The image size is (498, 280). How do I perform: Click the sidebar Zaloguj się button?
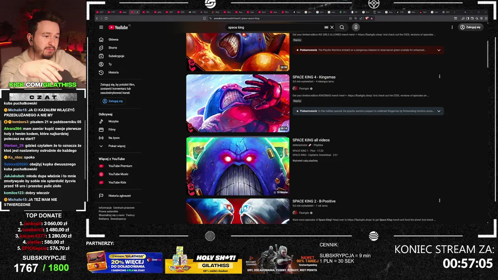113,101
